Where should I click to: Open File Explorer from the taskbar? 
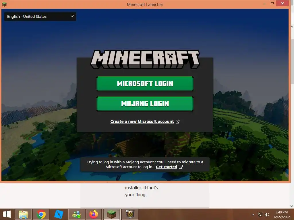point(23,214)
